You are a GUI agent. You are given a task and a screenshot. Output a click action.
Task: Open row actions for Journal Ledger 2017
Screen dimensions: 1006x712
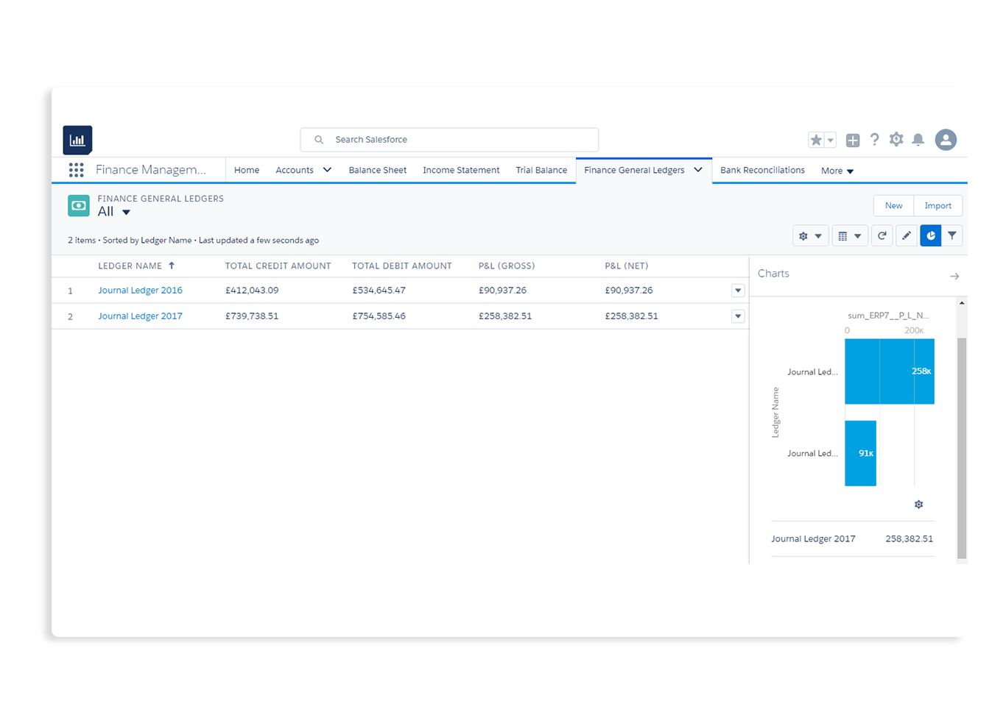coord(738,316)
